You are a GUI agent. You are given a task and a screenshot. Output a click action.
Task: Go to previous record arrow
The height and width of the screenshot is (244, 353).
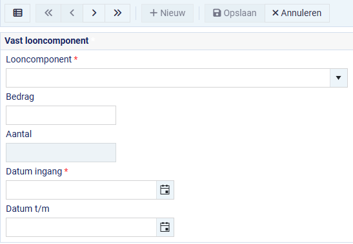[x=72, y=13]
